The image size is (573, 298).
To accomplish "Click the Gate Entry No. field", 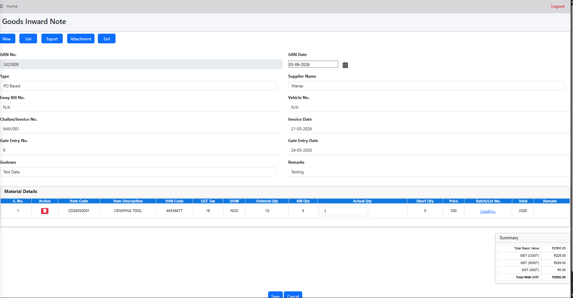I will [x=141, y=150].
